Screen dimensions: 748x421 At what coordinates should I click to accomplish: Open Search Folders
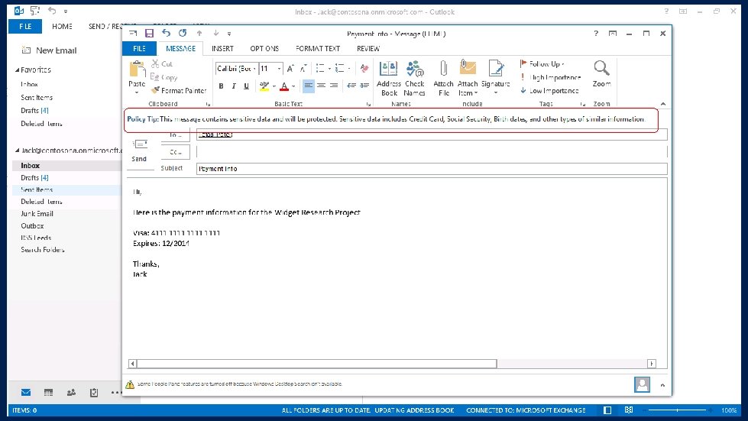[x=43, y=250]
